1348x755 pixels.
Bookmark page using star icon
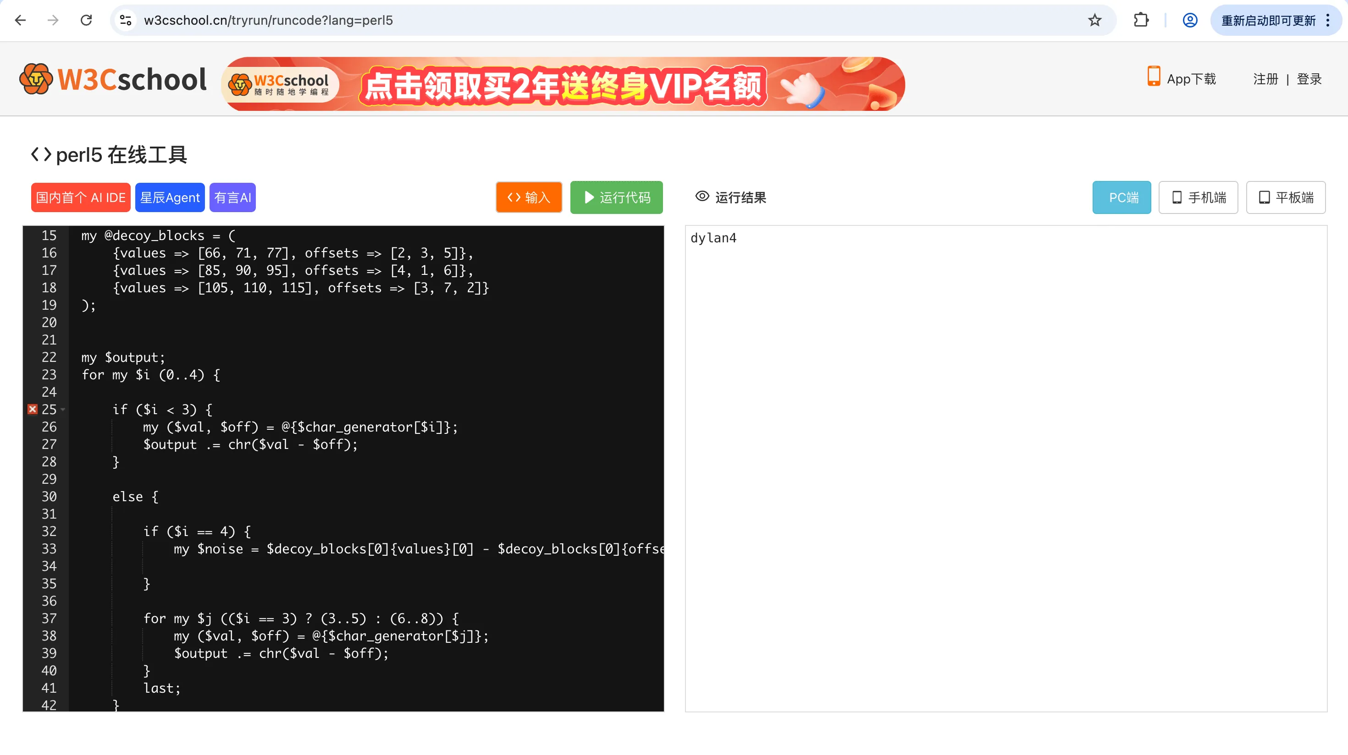tap(1094, 21)
